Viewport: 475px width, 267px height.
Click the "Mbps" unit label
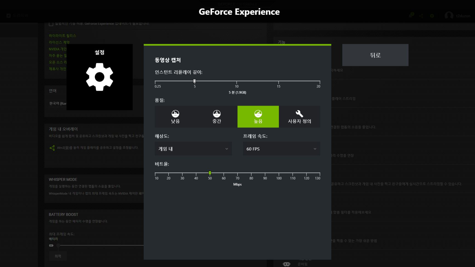tap(237, 184)
